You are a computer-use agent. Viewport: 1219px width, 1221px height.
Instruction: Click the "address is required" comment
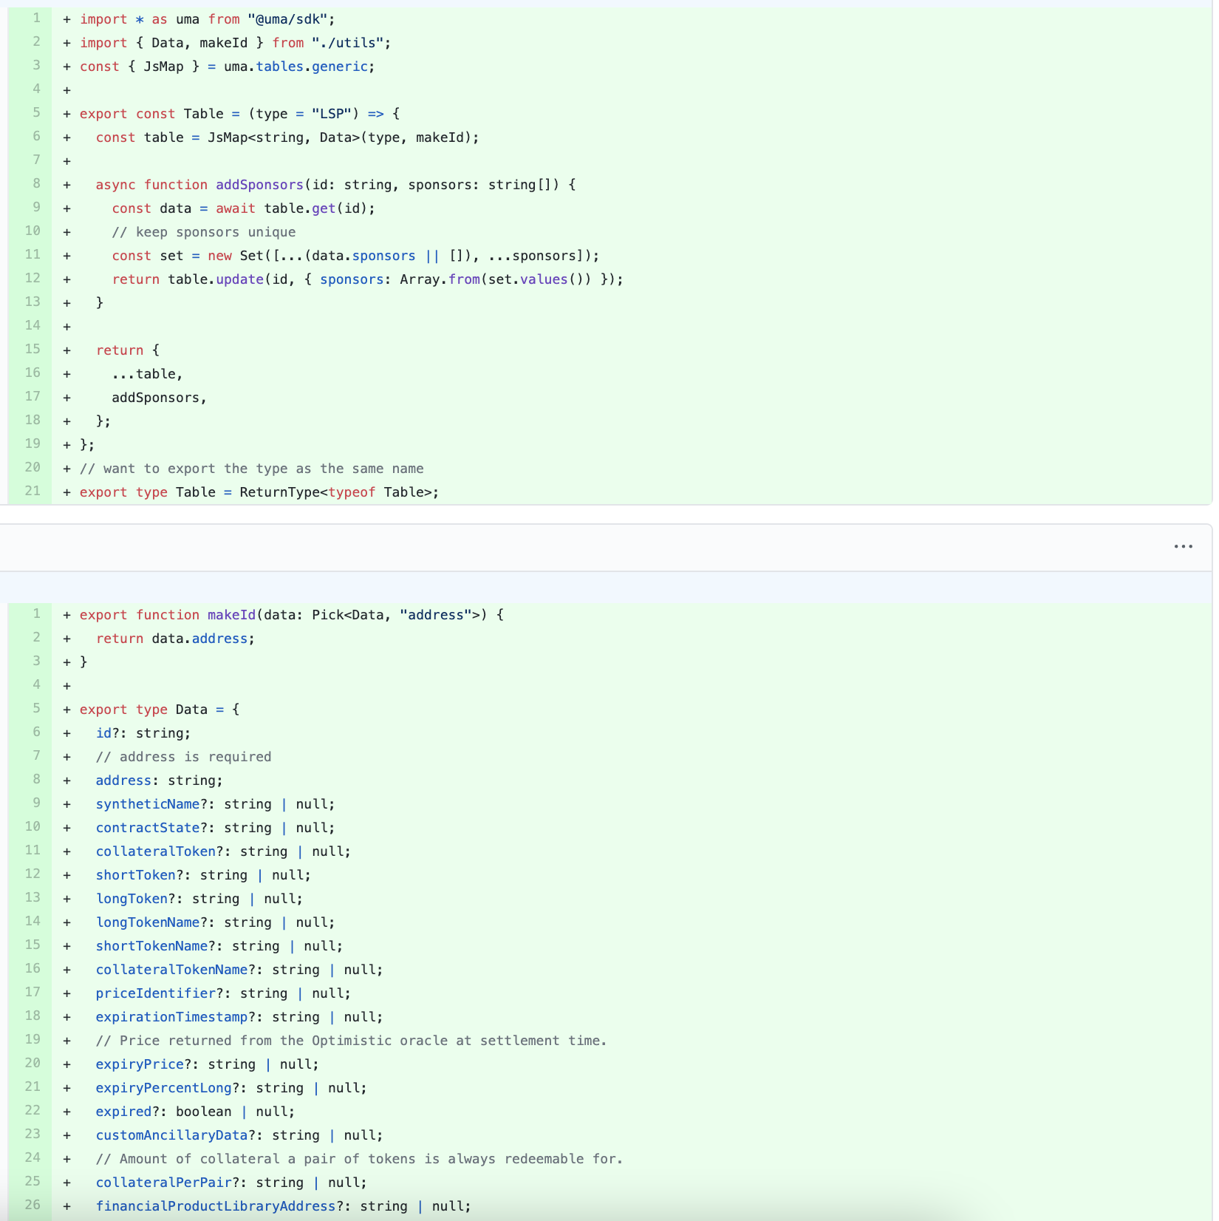183,757
